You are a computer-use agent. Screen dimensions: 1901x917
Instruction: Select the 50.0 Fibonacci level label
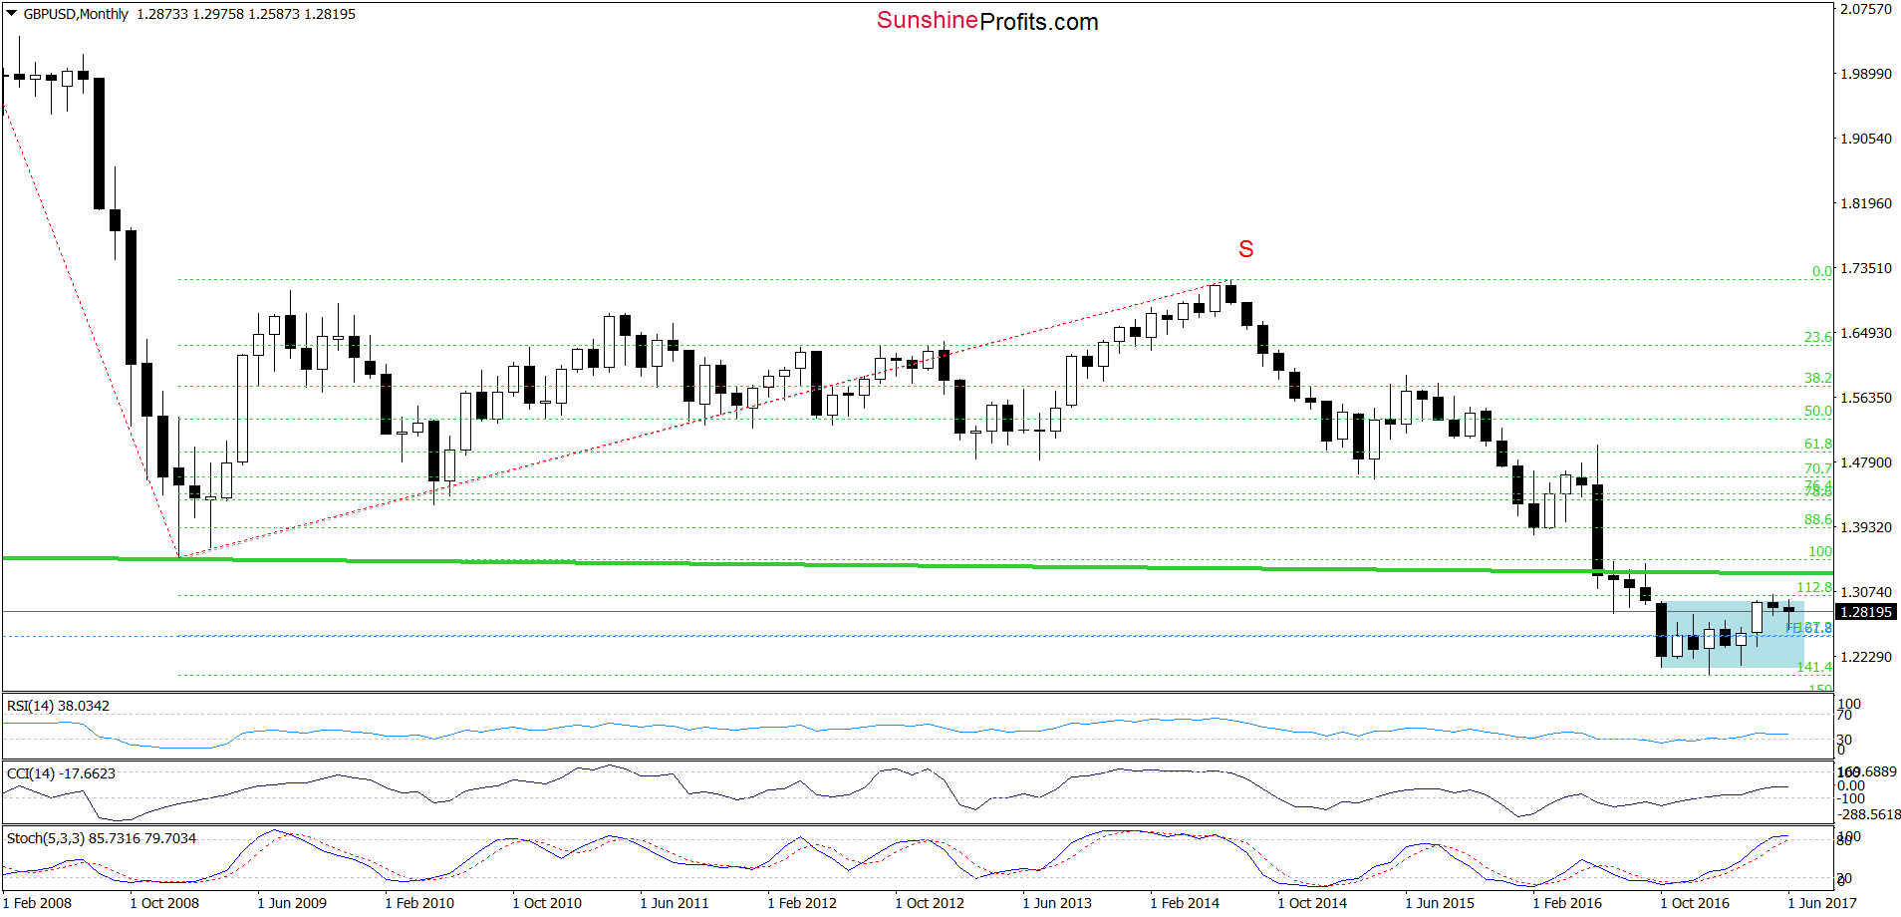[x=1818, y=411]
